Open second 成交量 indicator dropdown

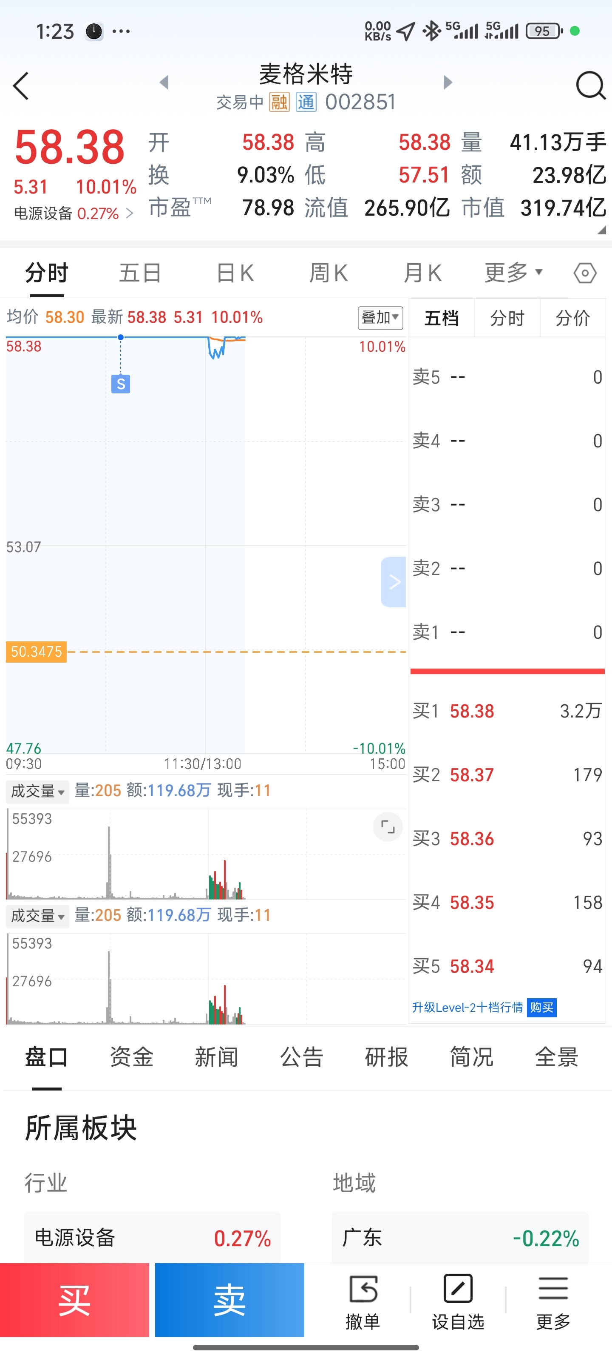click(37, 916)
